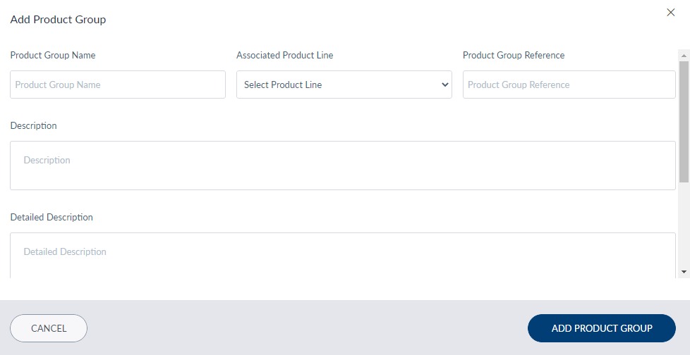Click the vertical scrollbar thumb
Image resolution: width=690 pixels, height=355 pixels.
click(684, 122)
